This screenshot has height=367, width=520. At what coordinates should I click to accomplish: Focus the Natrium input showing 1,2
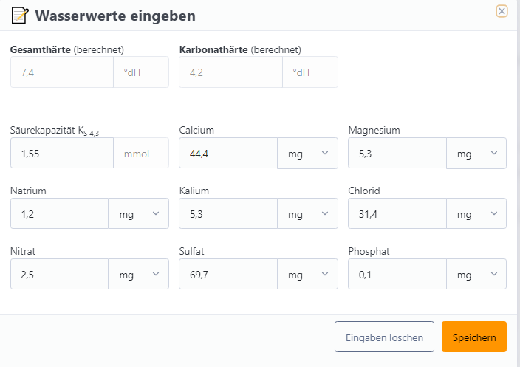(x=59, y=214)
